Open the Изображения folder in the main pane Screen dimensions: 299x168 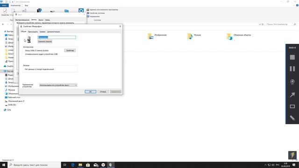[x=157, y=36]
